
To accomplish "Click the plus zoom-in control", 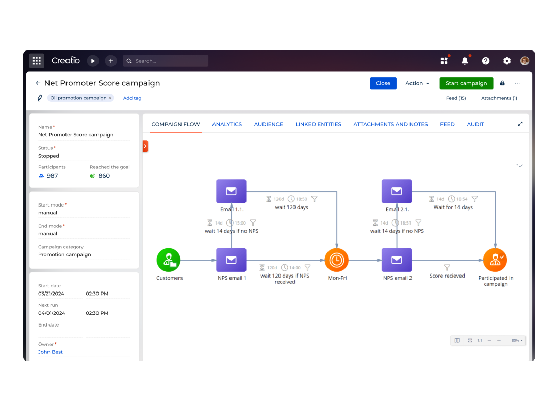I will click(499, 340).
